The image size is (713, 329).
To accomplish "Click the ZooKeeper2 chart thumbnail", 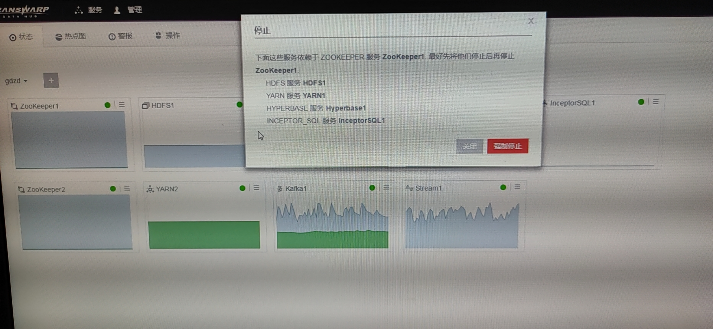I will tap(75, 222).
